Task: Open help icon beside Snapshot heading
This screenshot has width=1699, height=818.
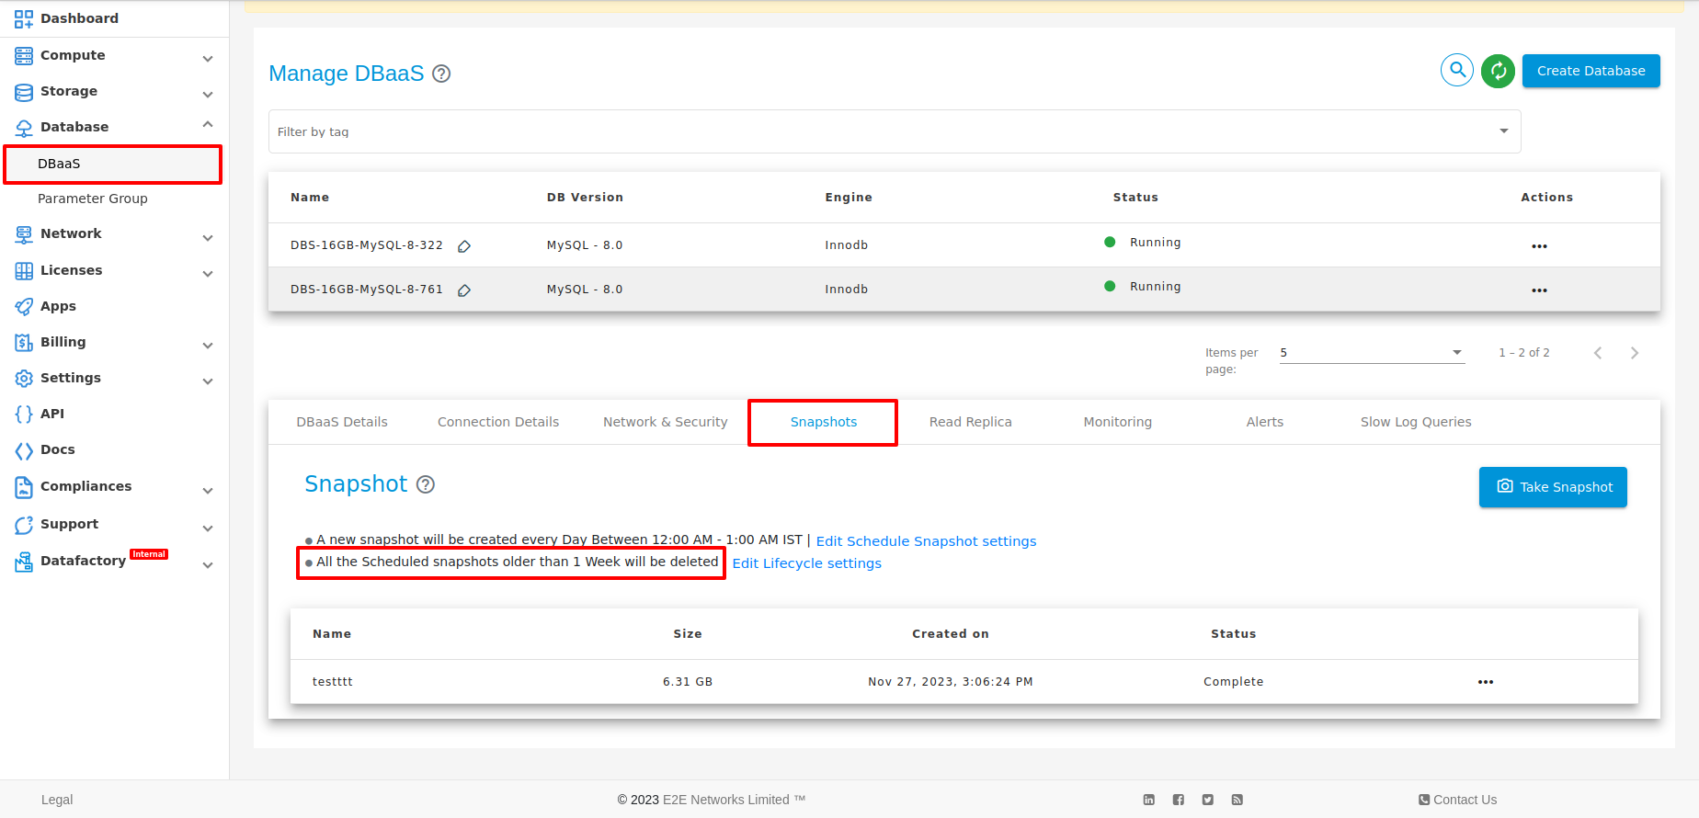Action: click(x=426, y=484)
